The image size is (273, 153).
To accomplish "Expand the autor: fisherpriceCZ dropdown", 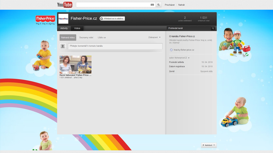I will click(179, 58).
